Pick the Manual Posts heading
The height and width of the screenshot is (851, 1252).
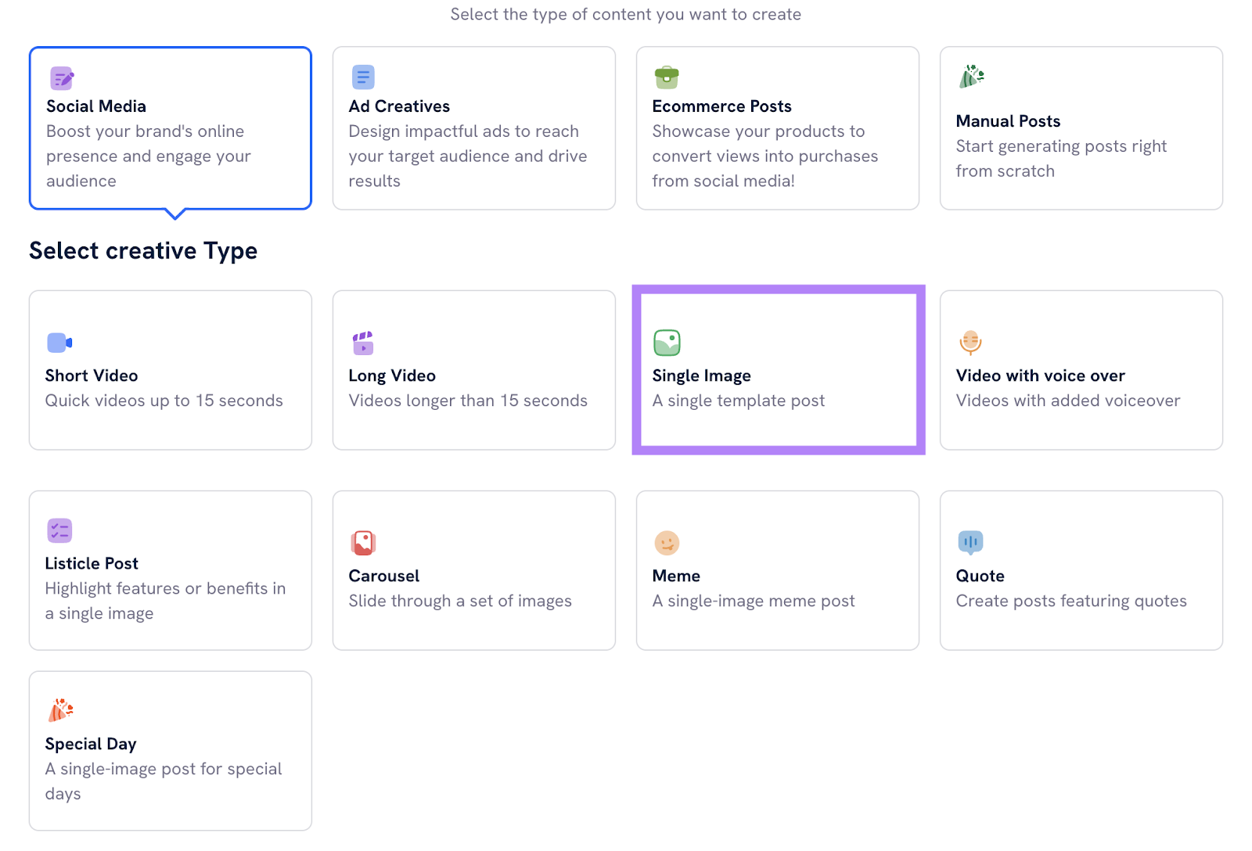point(1008,121)
